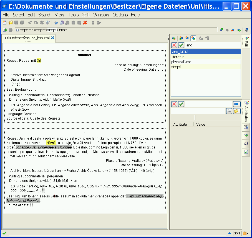
Task: Open the validity report side tab
Action: (246, 152)
